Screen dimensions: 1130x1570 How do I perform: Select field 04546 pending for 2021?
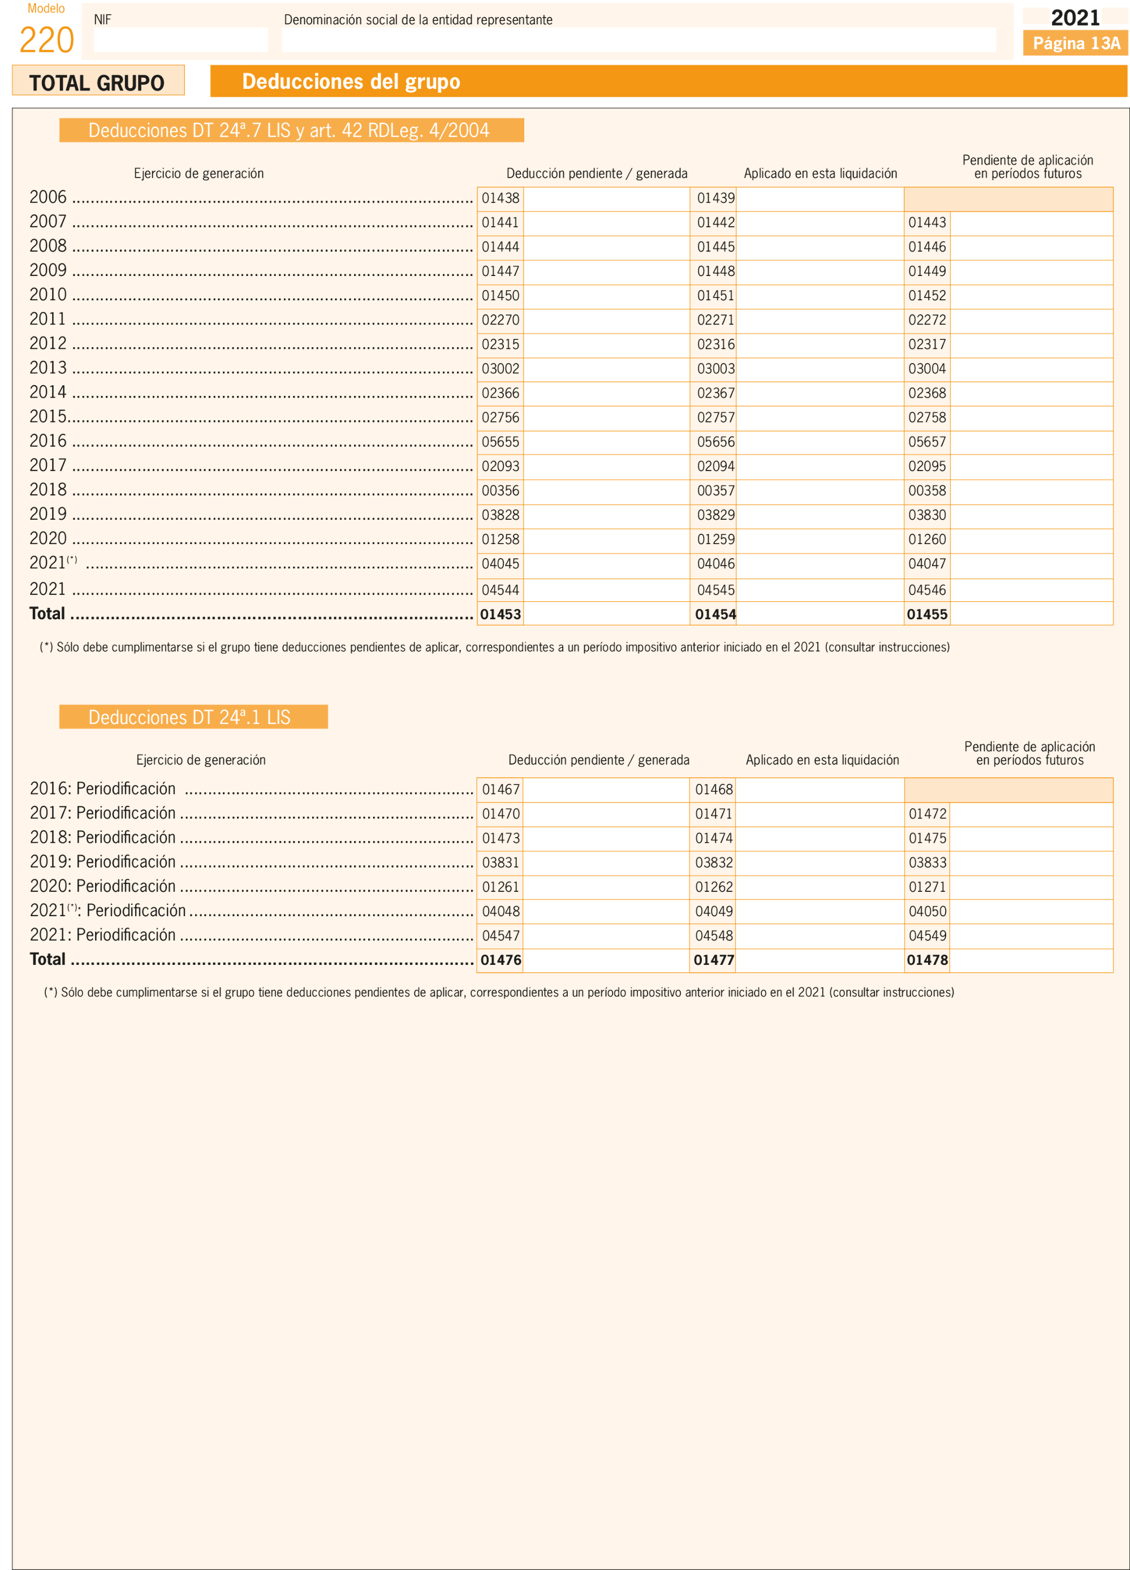1031,590
